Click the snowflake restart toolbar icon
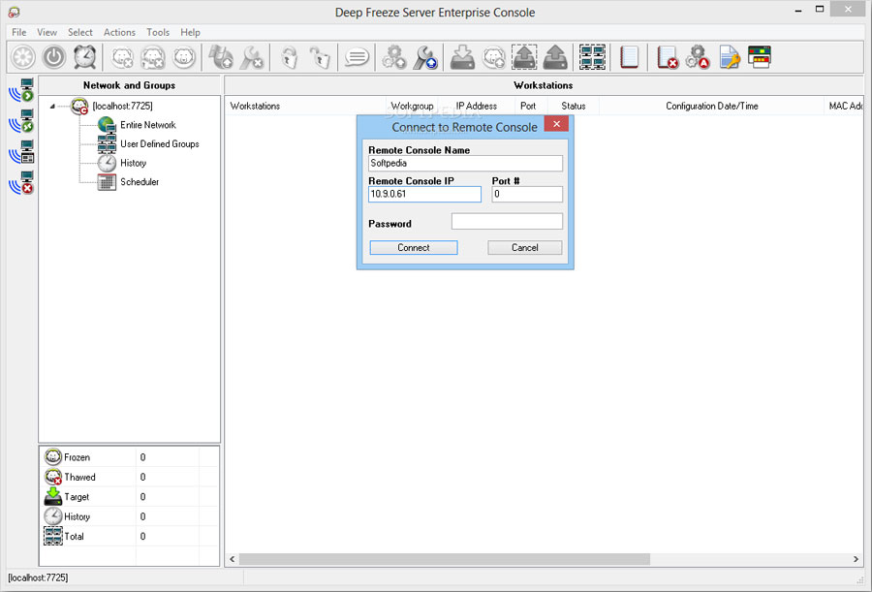The width and height of the screenshot is (872, 592). (23, 57)
